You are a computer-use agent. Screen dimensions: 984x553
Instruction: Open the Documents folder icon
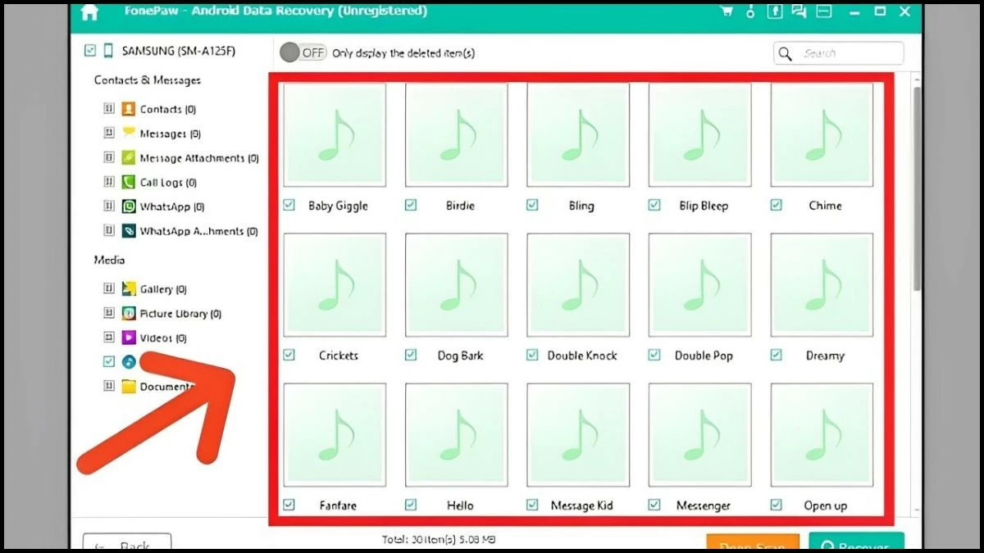pos(128,386)
